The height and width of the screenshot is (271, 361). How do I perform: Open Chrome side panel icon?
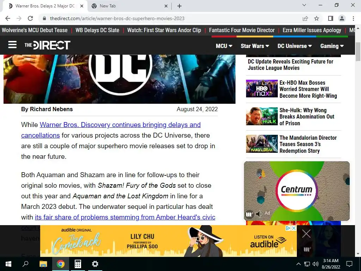(331, 18)
